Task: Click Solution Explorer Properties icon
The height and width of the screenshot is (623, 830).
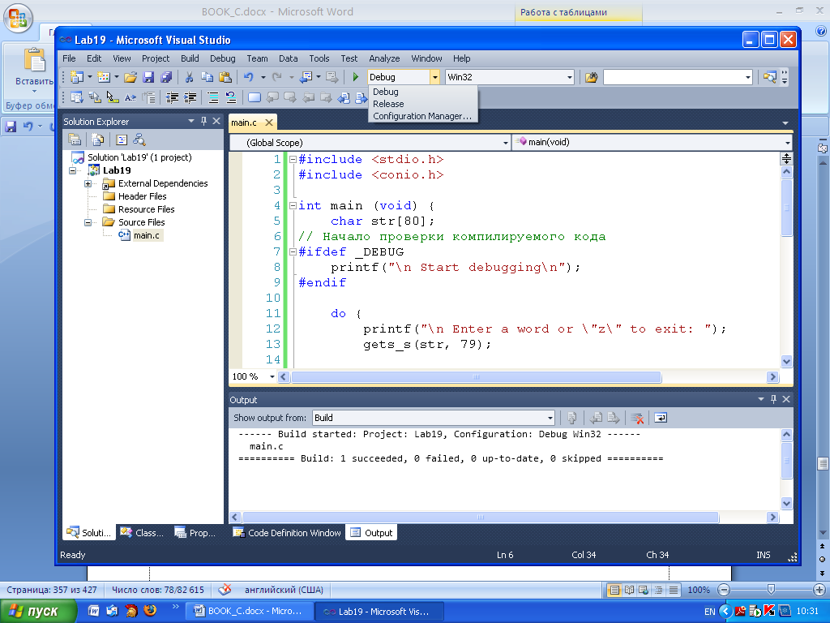Action: pyautogui.click(x=75, y=140)
